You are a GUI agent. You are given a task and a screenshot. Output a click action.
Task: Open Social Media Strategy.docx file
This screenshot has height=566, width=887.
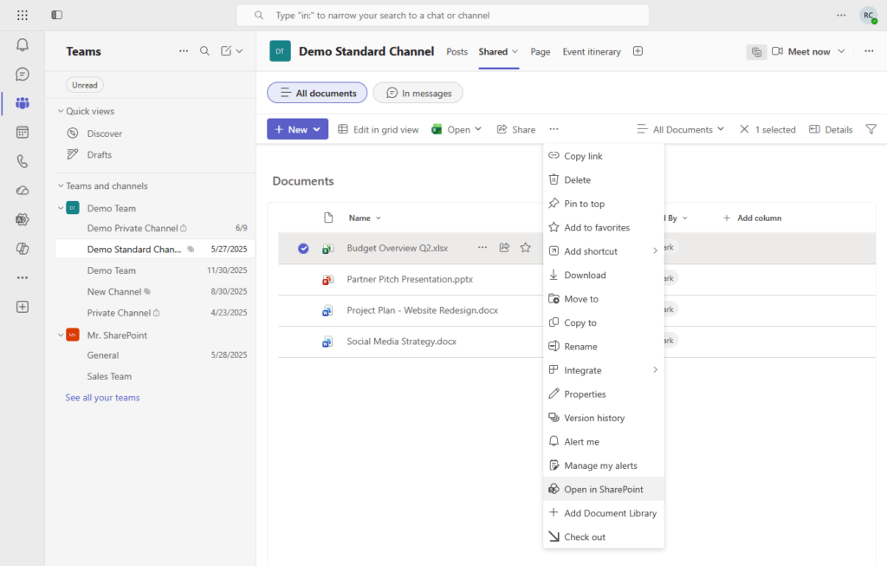(401, 342)
